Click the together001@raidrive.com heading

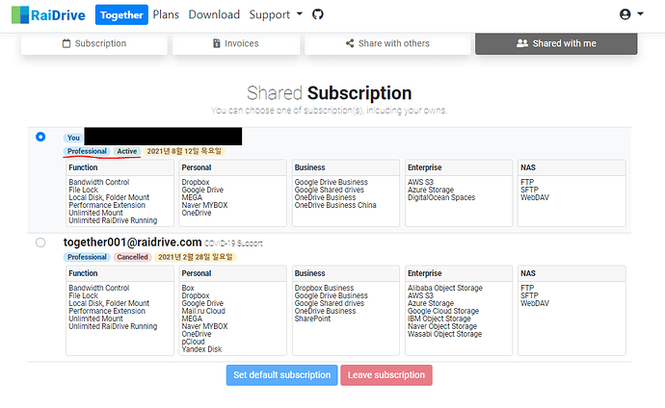tap(132, 242)
